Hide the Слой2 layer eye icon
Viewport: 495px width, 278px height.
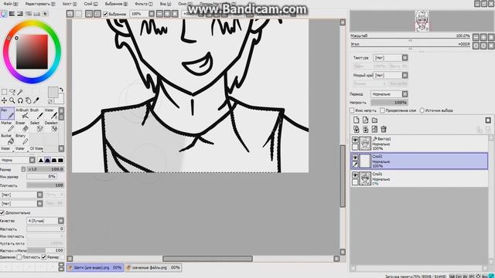355,158
